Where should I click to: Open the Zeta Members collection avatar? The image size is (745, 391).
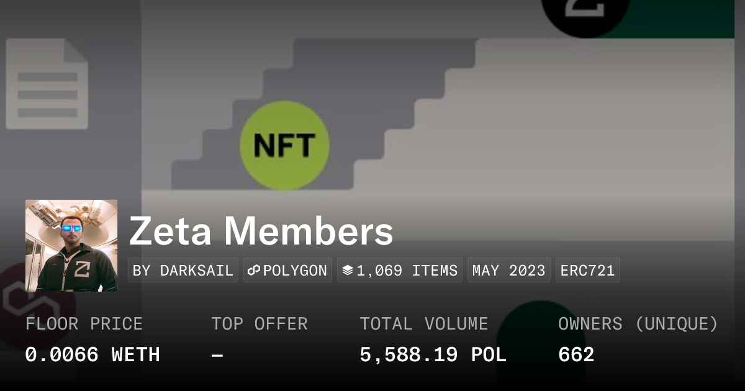(71, 246)
